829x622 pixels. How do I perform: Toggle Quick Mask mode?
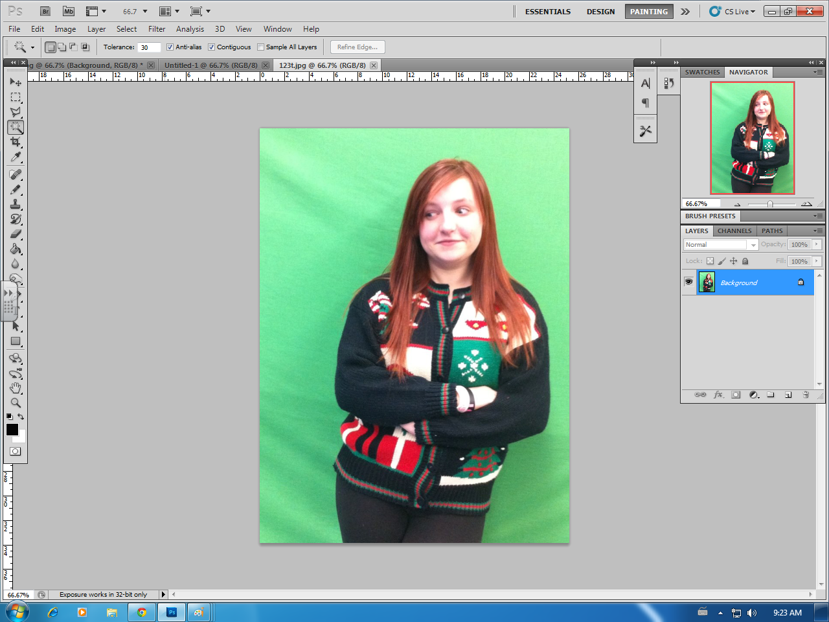pos(16,451)
